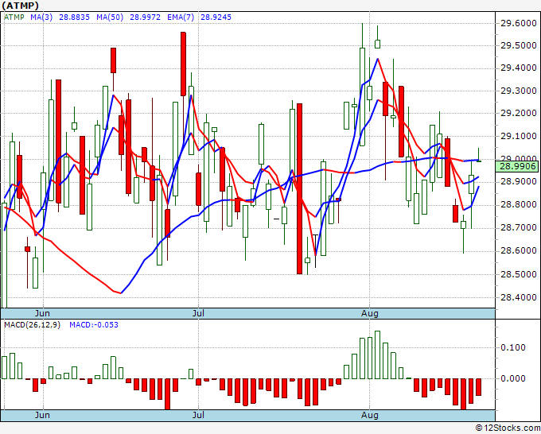Viewport: 541px width, 434px height.
Task: Click the 28.8000 price axis label
Action: (x=518, y=204)
